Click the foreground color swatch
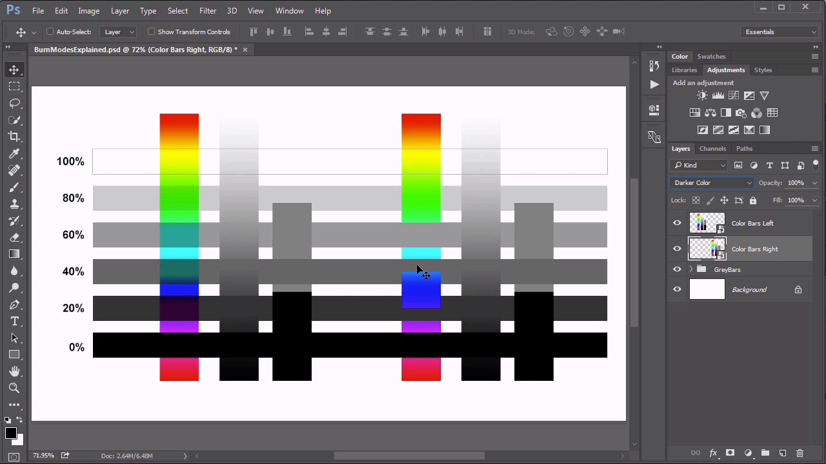This screenshot has width=826, height=464. (10, 433)
